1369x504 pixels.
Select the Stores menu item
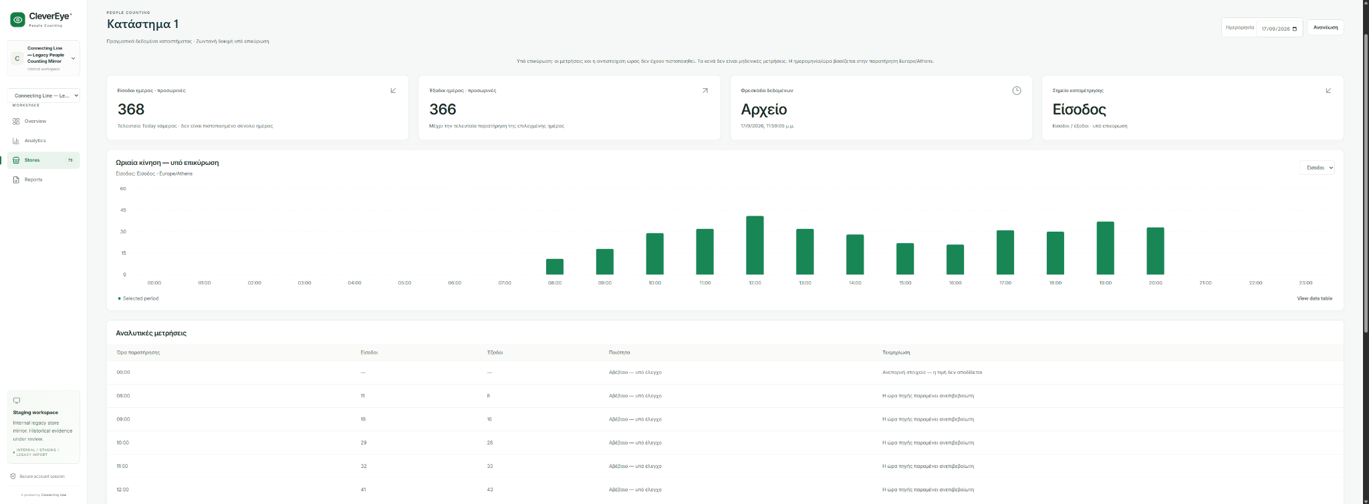43,160
